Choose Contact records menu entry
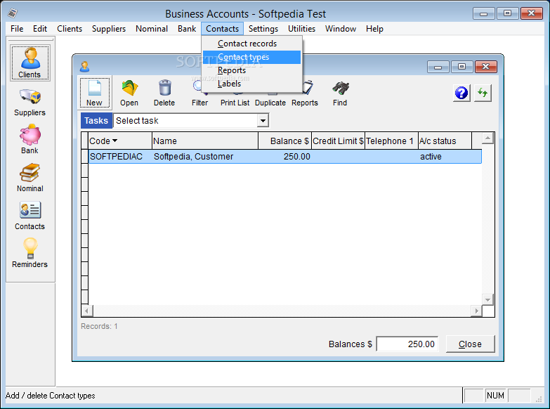The width and height of the screenshot is (550, 409). click(251, 44)
